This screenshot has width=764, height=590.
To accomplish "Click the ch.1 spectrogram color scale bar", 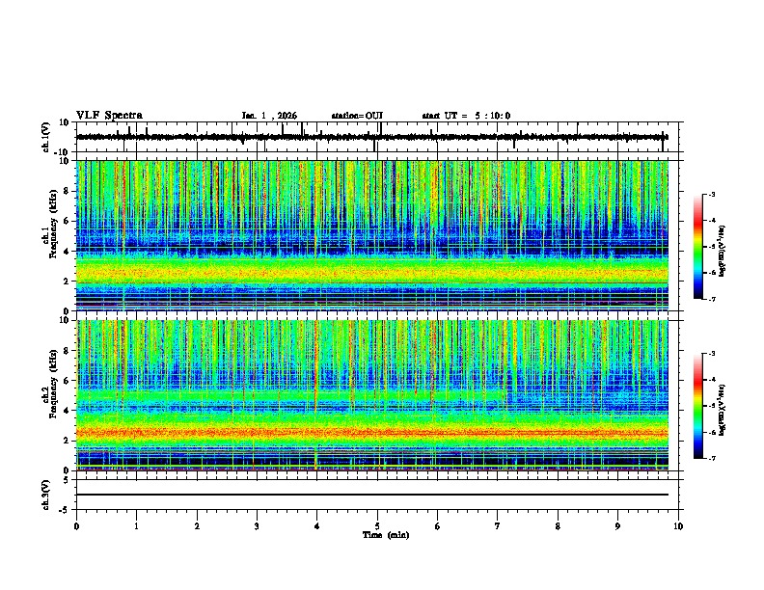I will [697, 247].
